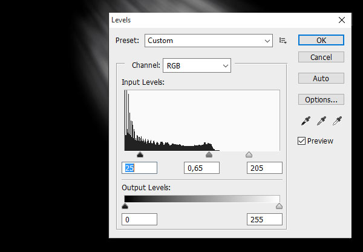Select the black point eyedropper
This screenshot has width=363, height=252.
[x=306, y=121]
